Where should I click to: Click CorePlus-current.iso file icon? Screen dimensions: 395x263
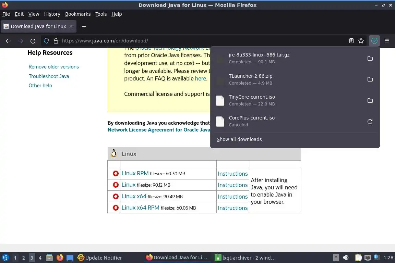click(x=220, y=122)
